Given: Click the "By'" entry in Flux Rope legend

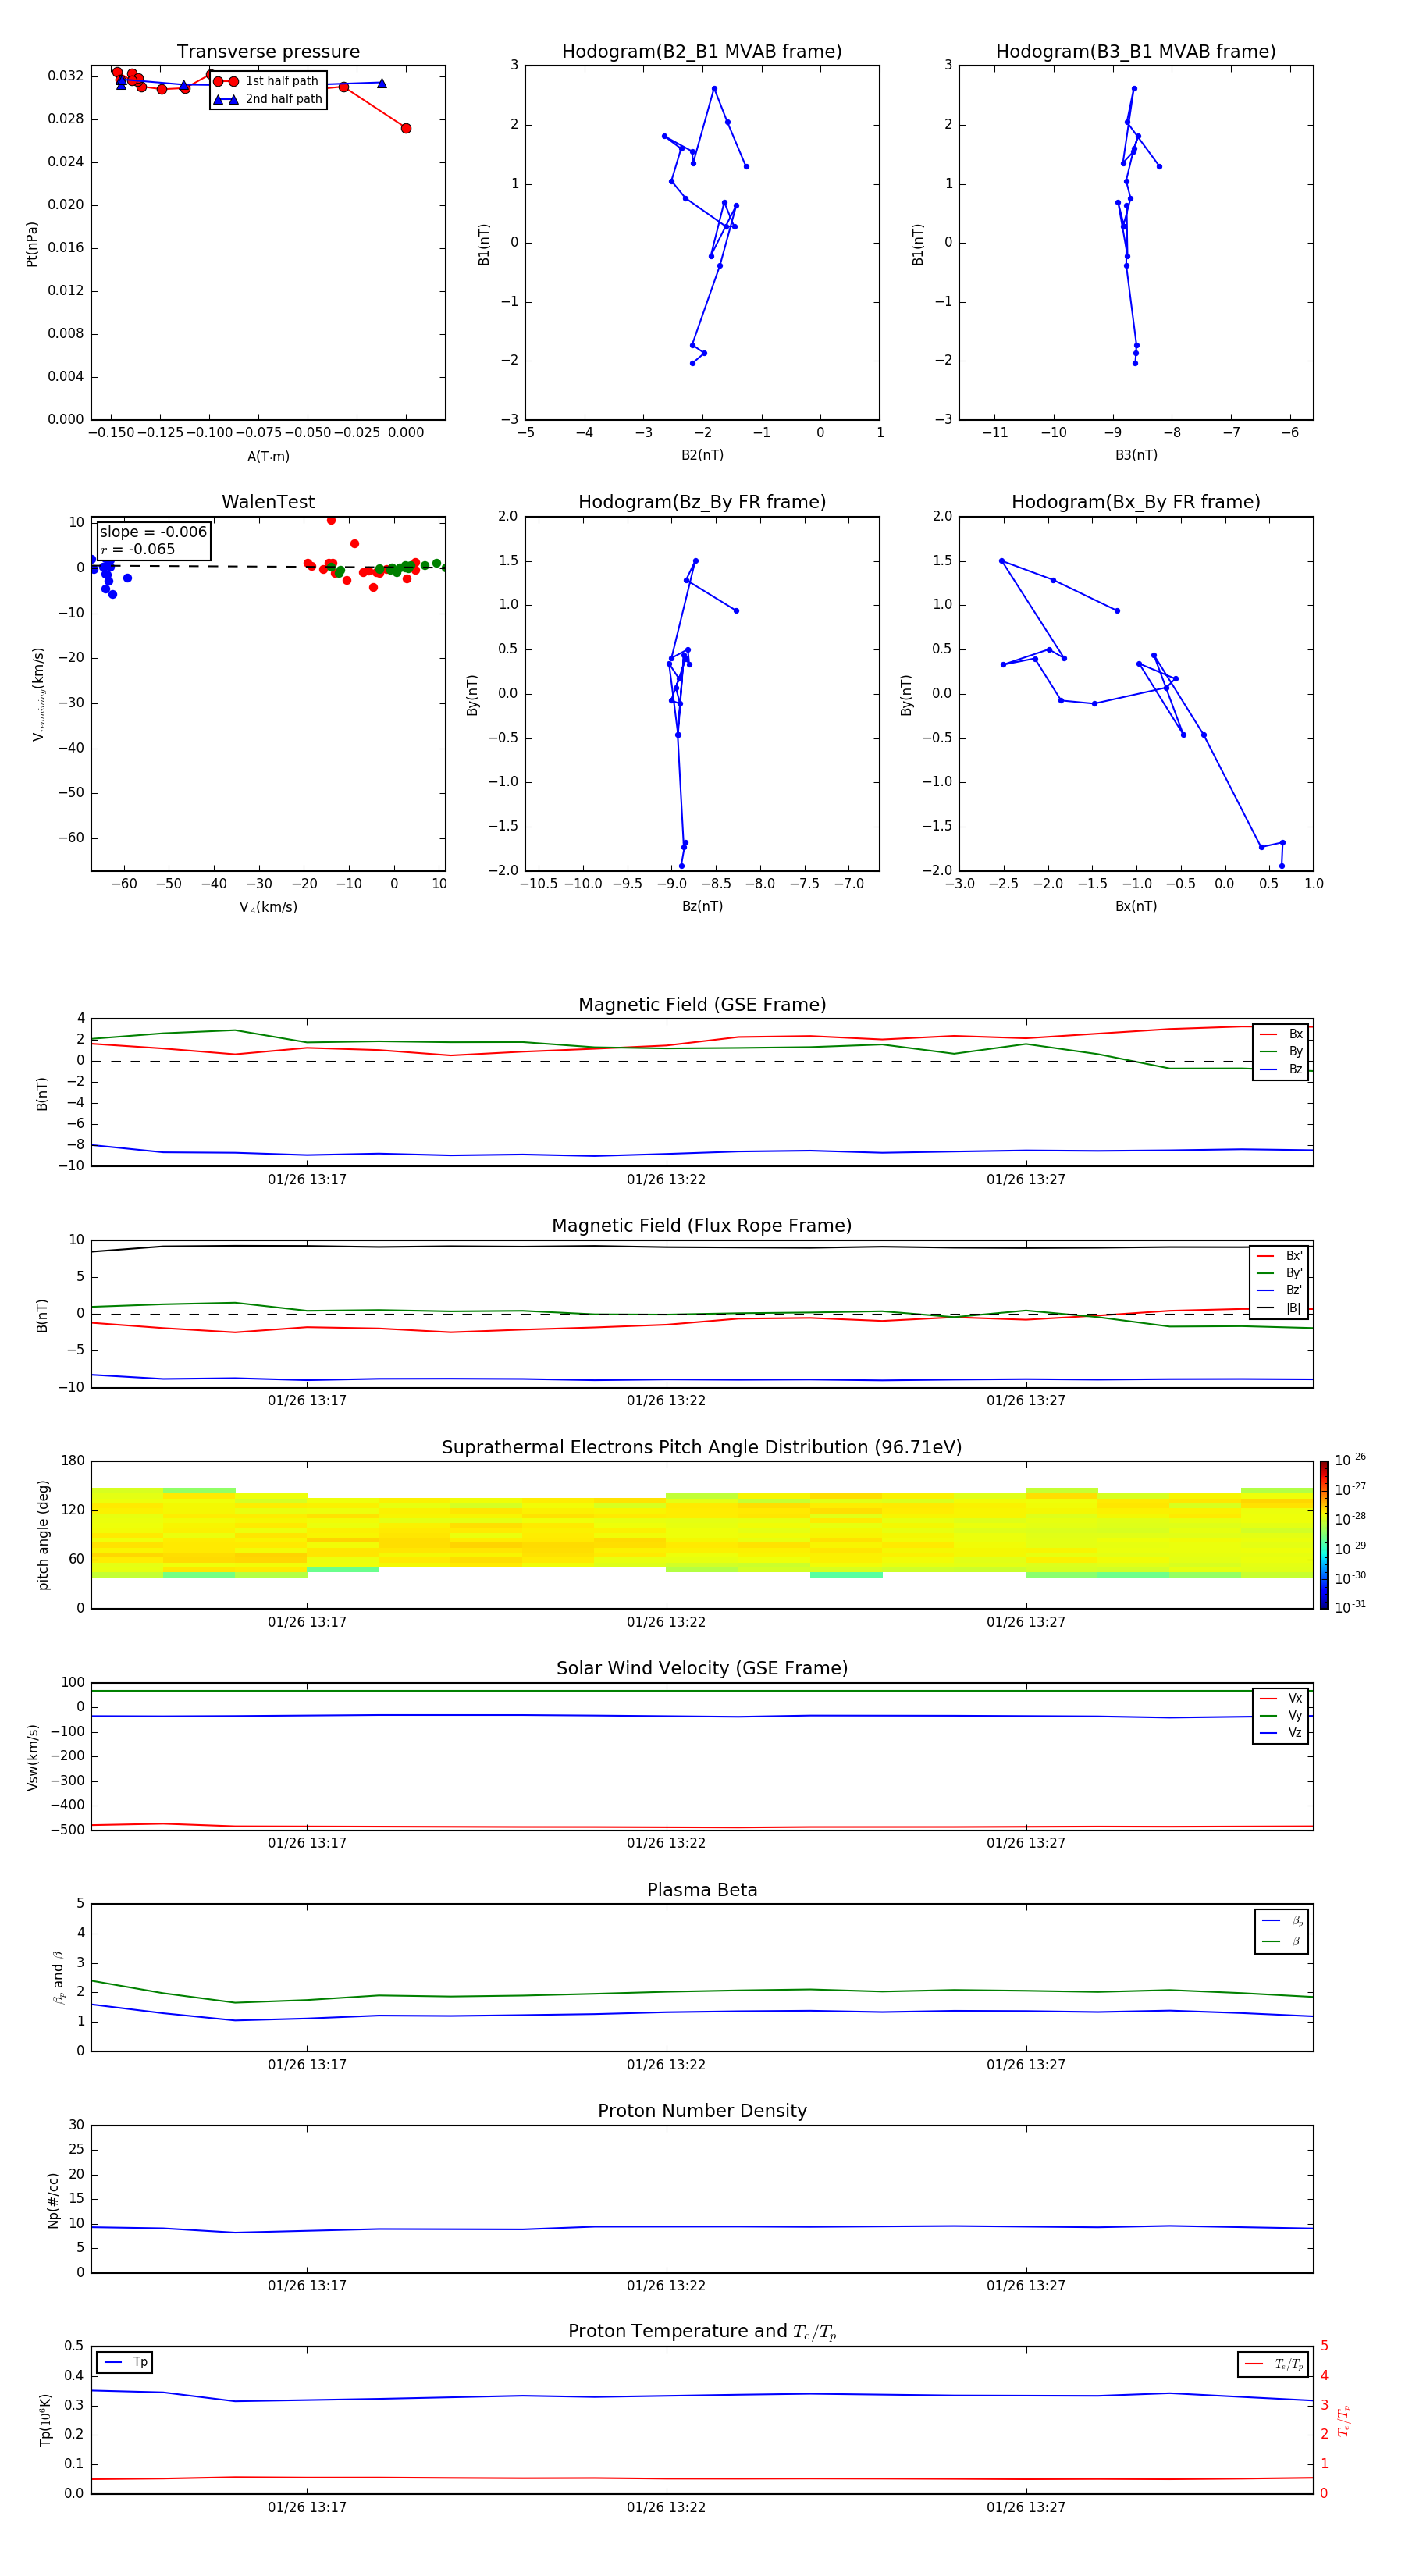Looking at the screenshot, I should coord(1280,1274).
